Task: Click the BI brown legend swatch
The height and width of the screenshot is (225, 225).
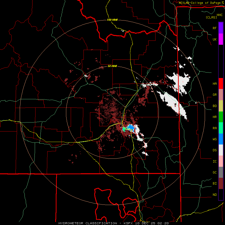Action: pyautogui.click(x=221, y=183)
